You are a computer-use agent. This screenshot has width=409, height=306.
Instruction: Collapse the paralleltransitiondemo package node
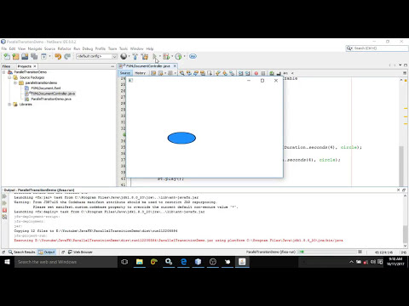point(15,82)
